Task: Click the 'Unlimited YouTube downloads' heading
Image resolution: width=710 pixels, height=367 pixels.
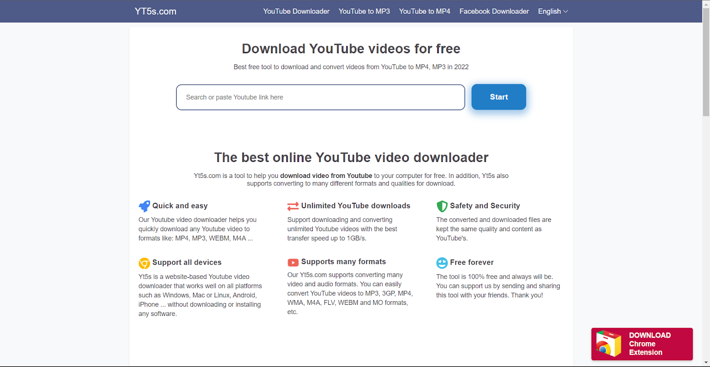Action: pos(356,206)
